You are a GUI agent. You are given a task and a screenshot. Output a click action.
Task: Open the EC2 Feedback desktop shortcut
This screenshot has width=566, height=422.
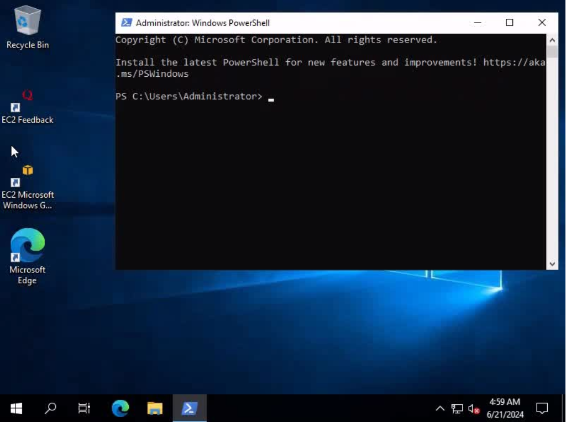tap(28, 107)
